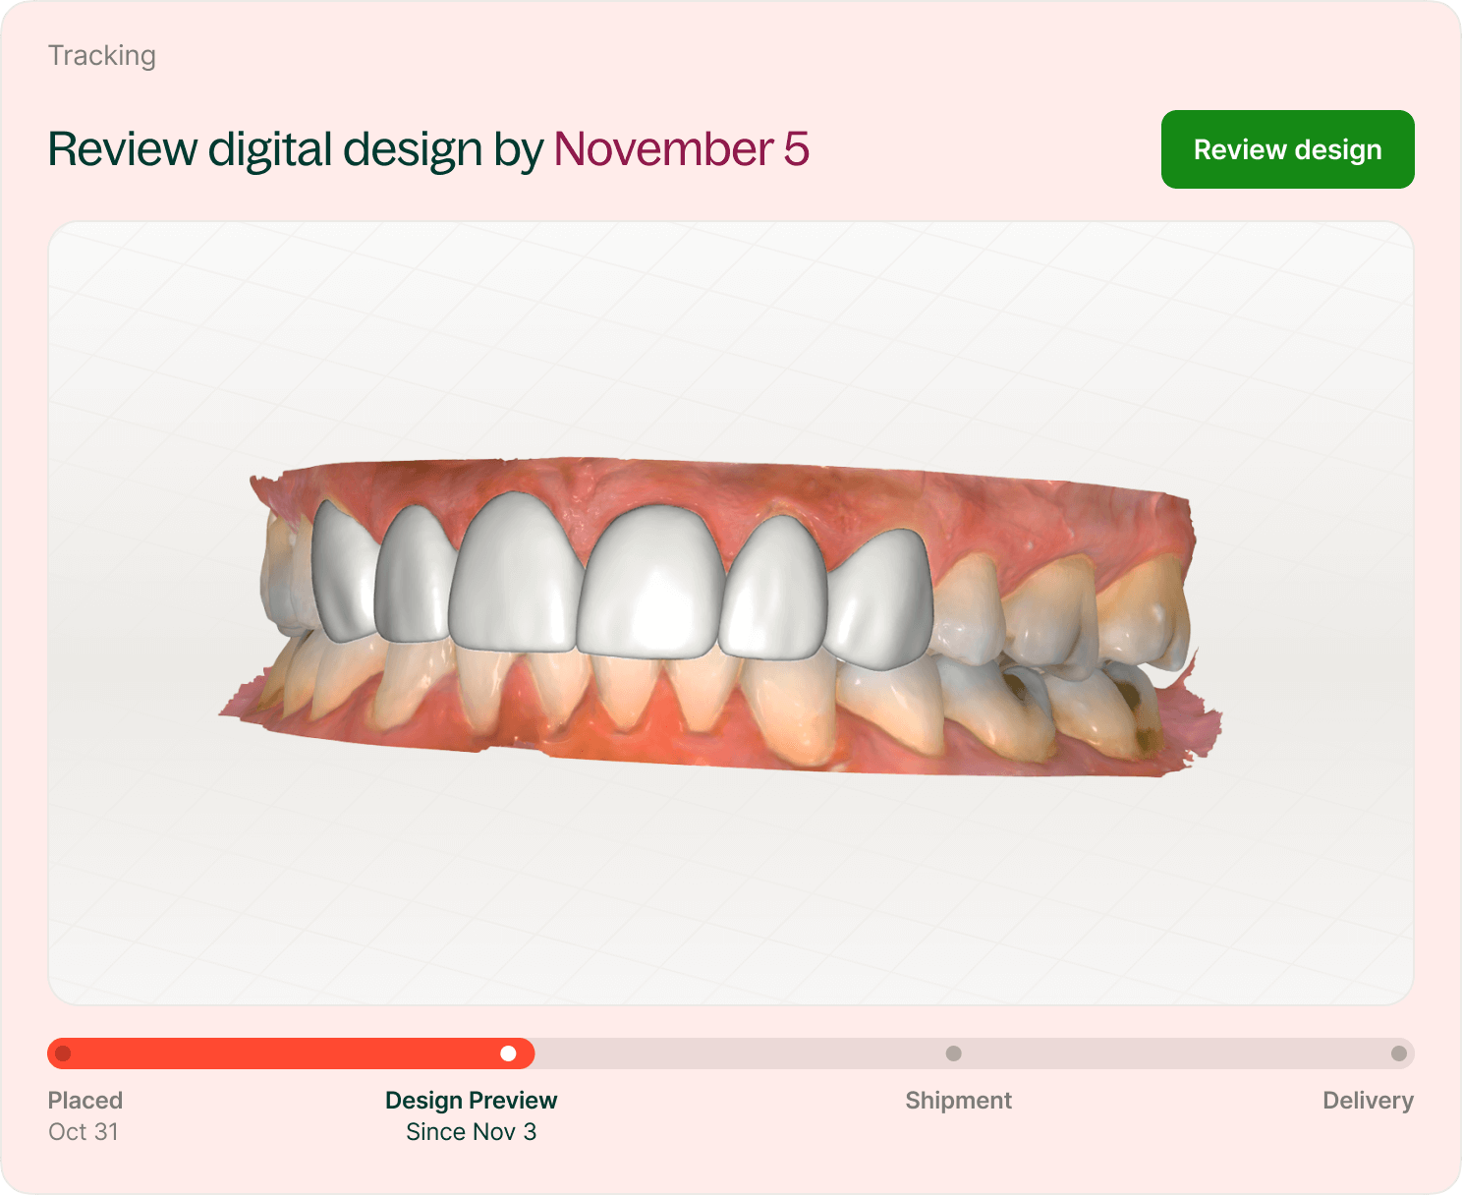Screen dimensions: 1462x1195
Task: Click the red filled progress bar segment
Action: (x=285, y=1053)
